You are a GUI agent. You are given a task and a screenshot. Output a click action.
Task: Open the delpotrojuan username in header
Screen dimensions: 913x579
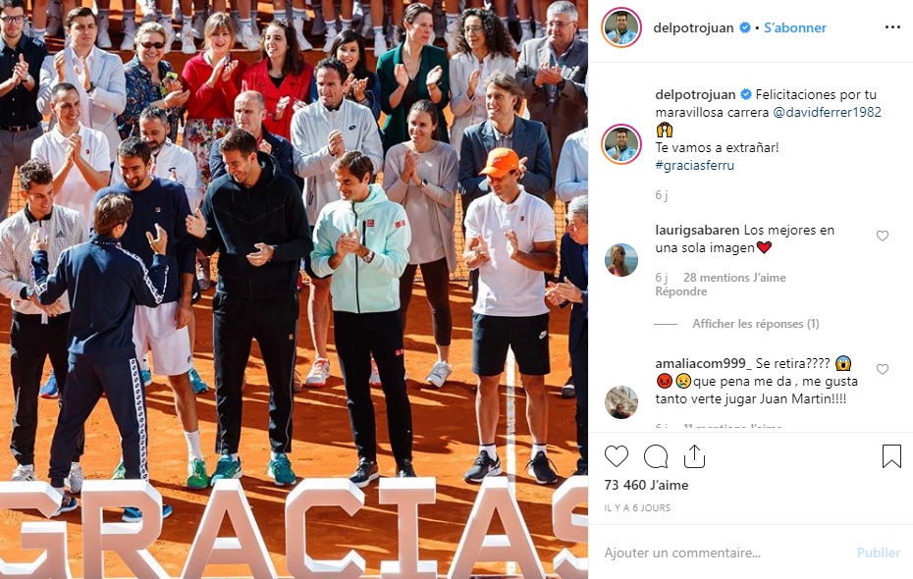693,27
